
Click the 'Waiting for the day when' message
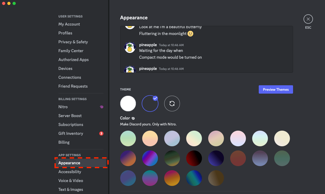(161, 51)
